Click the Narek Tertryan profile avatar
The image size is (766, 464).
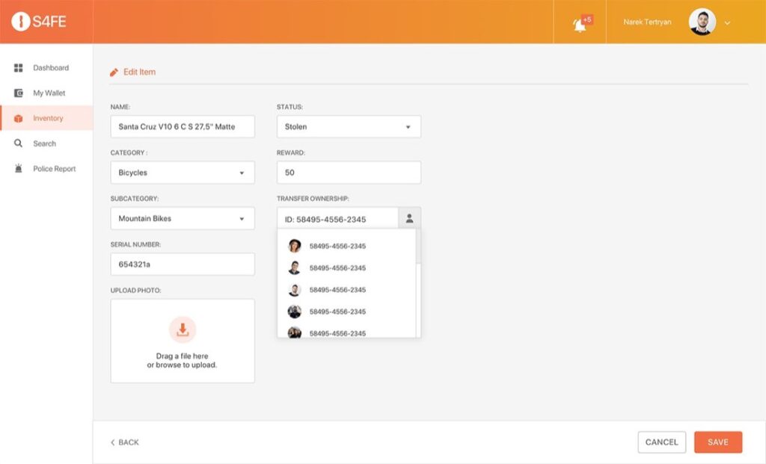click(x=702, y=22)
